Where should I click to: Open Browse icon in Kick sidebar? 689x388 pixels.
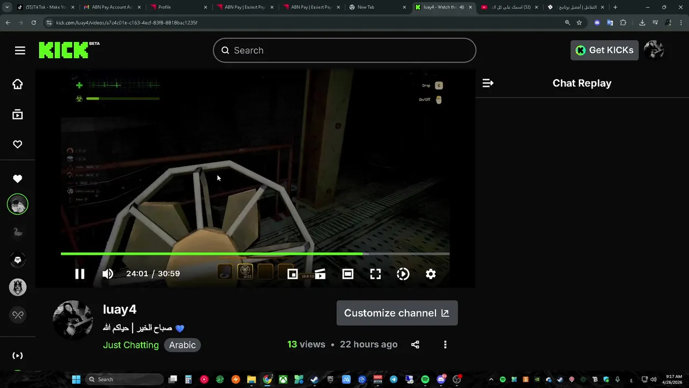18,114
